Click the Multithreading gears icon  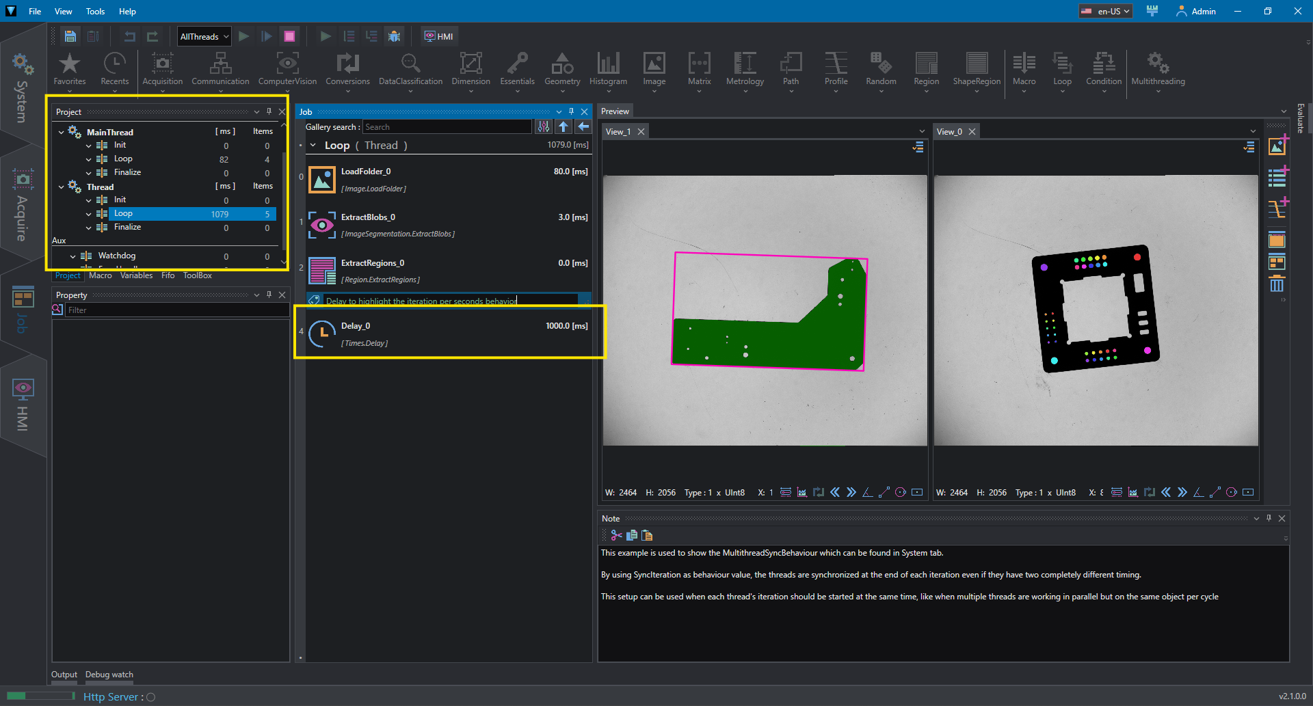pyautogui.click(x=1158, y=64)
